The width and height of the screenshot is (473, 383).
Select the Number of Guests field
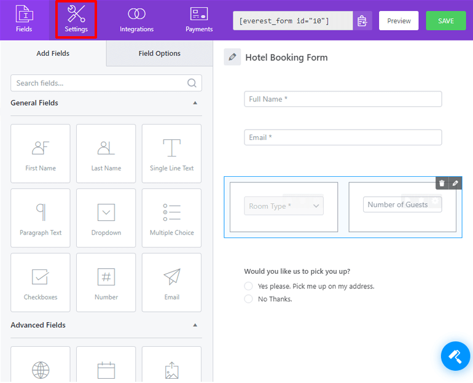(402, 204)
